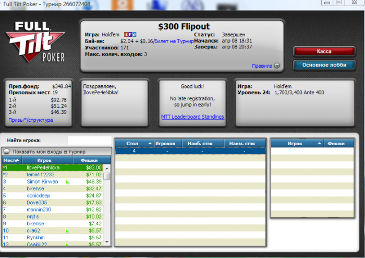
Task: Sort standings by Фишки column header
Action: 92,160
